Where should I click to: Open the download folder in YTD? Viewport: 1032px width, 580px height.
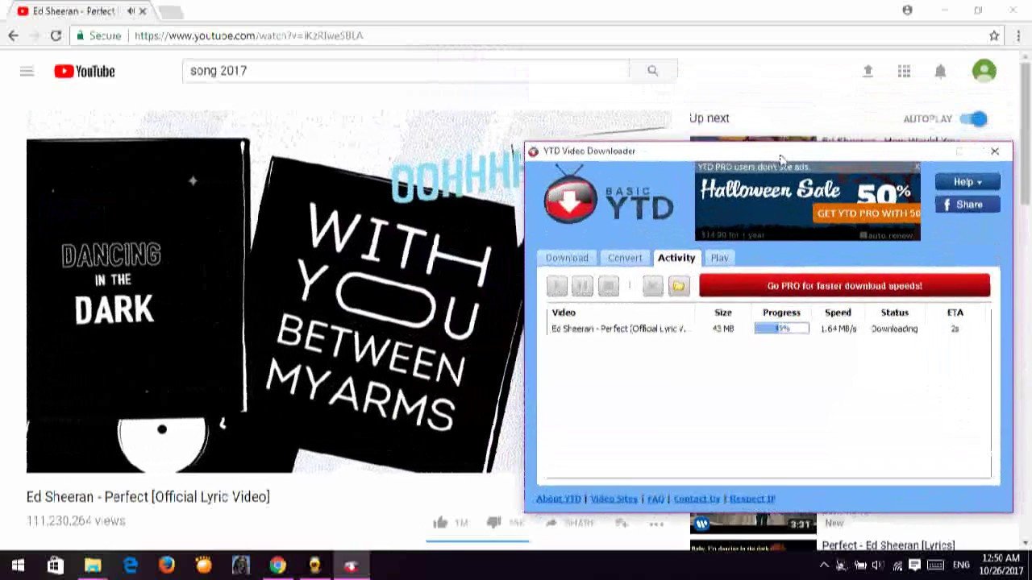[679, 286]
